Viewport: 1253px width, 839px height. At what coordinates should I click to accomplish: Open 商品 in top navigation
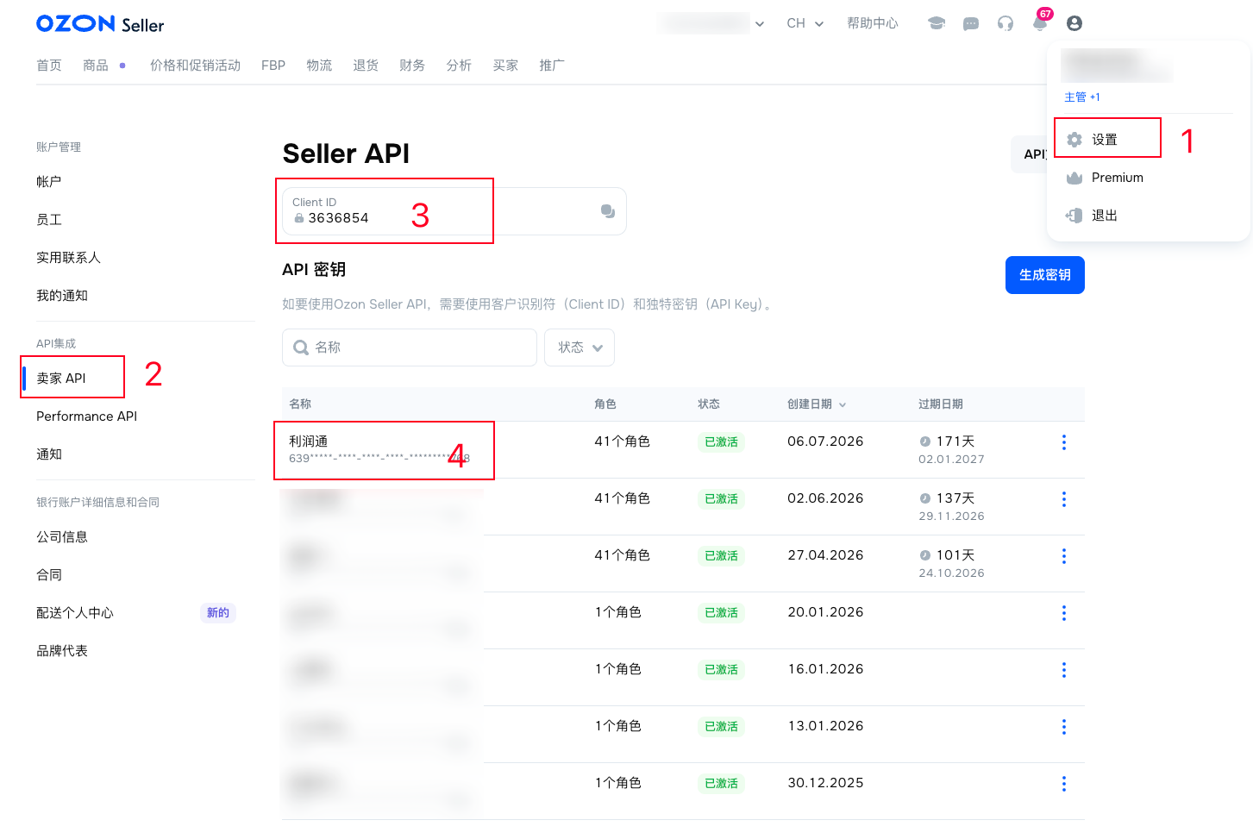coord(96,66)
